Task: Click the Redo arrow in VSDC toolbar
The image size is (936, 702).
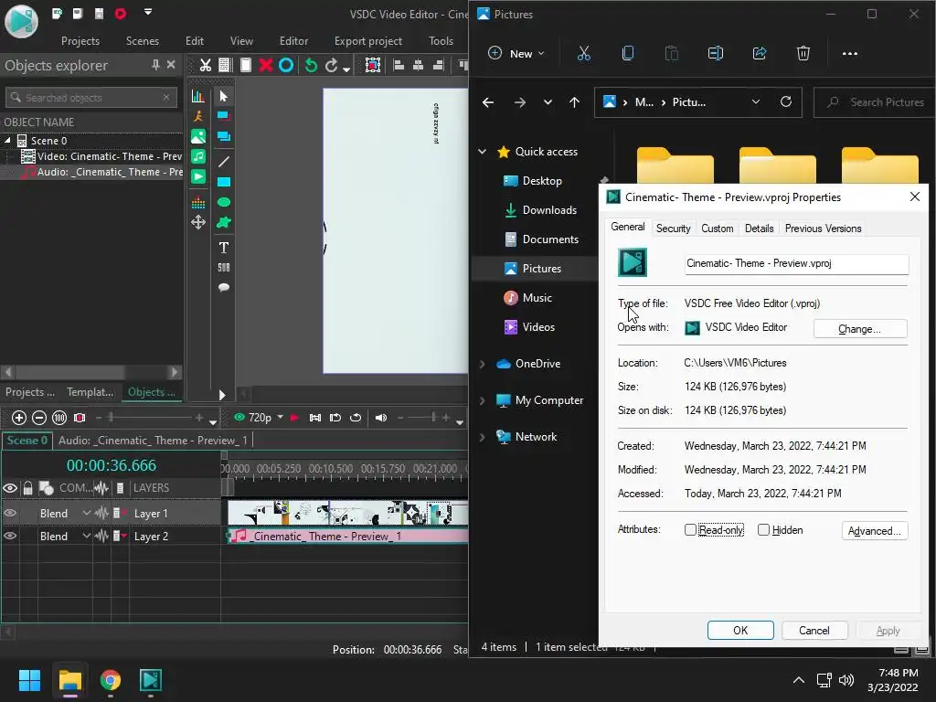Action: [331, 65]
